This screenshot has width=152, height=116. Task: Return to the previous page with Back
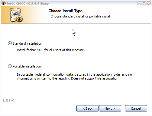(x=87, y=108)
